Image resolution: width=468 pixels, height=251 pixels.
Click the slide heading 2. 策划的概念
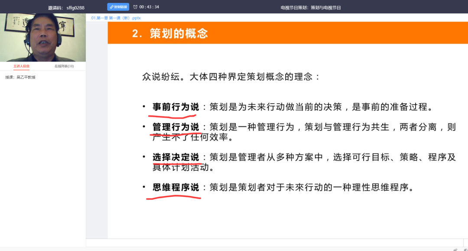pyautogui.click(x=170, y=33)
